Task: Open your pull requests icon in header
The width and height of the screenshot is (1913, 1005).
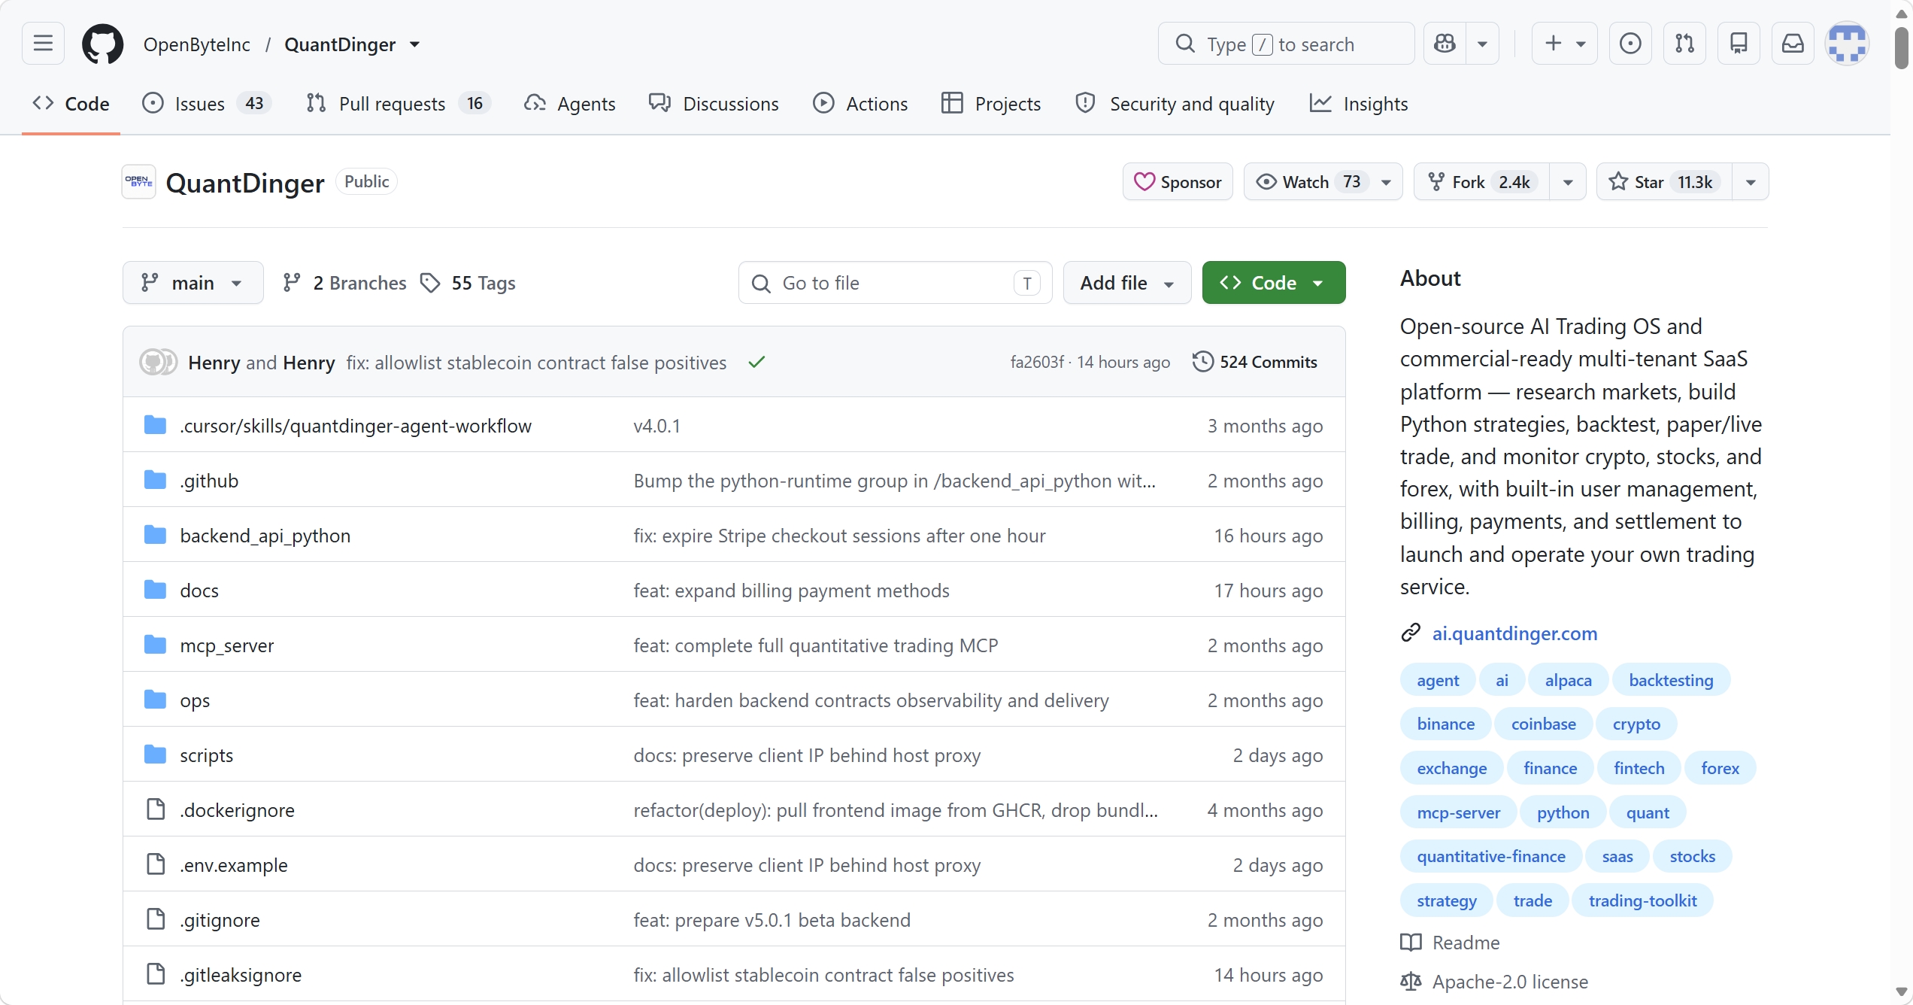Action: click(1684, 44)
